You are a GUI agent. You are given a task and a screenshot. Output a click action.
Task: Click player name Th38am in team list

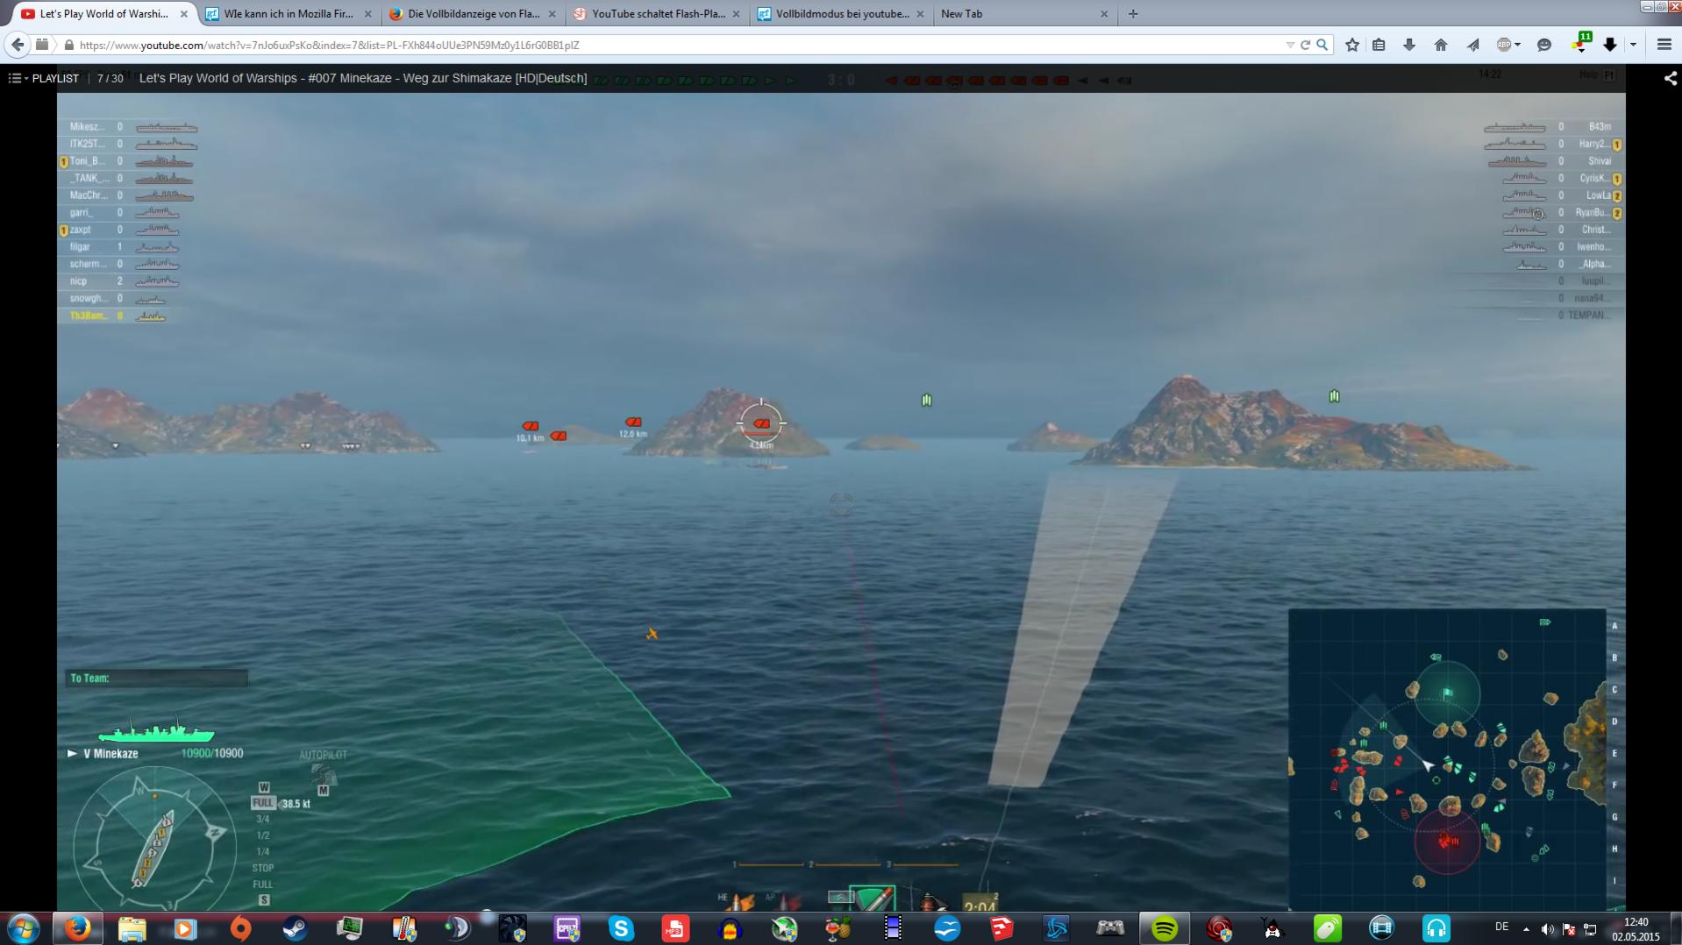[88, 316]
